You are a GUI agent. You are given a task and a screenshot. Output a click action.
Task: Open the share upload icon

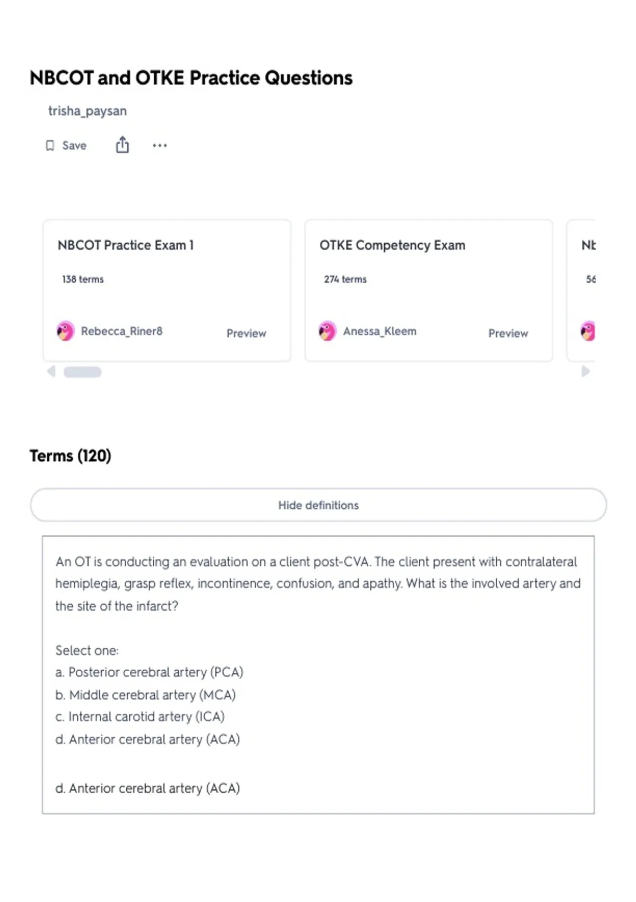click(x=122, y=145)
